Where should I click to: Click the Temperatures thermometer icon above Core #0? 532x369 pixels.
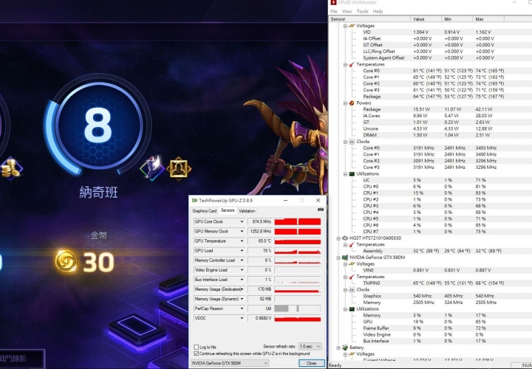click(x=352, y=64)
